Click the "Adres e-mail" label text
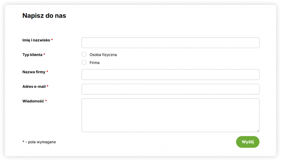281x161 pixels. (x=34, y=87)
